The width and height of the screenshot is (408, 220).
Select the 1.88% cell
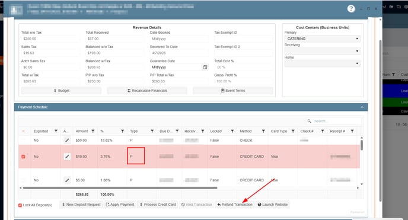[106, 180]
